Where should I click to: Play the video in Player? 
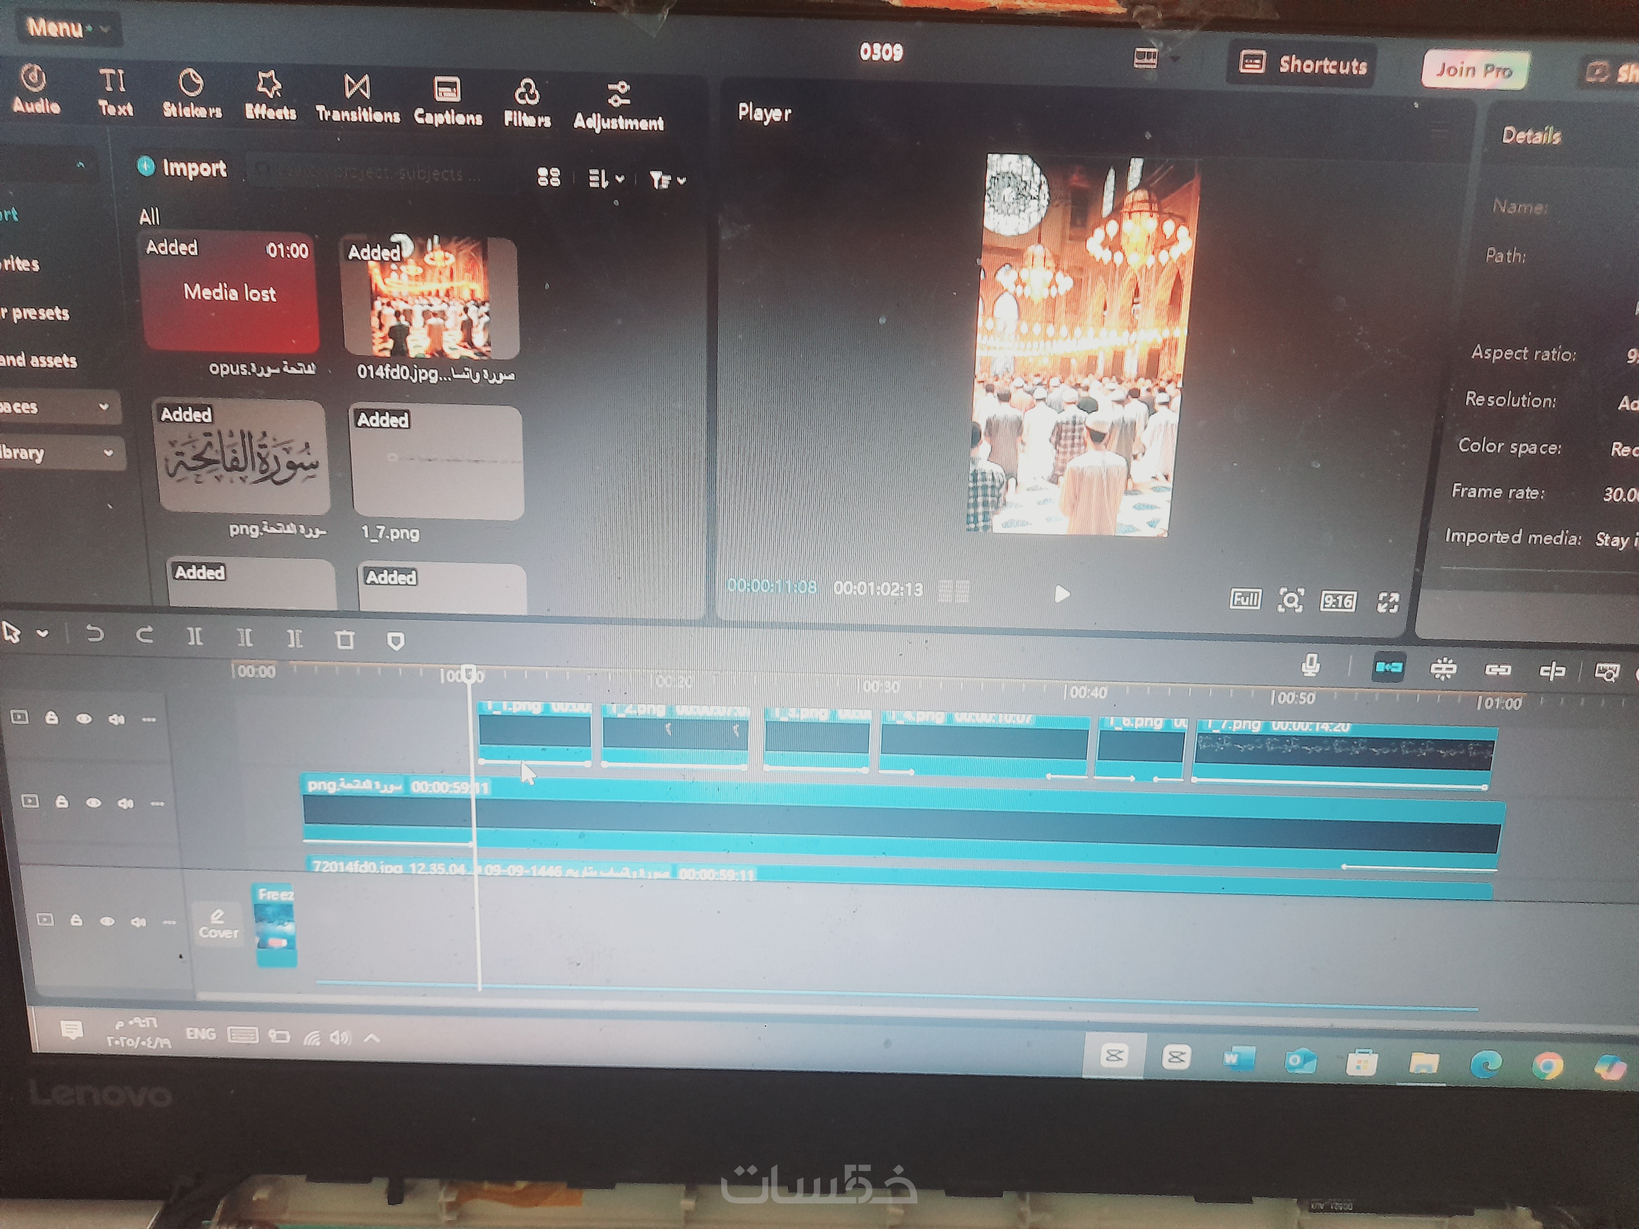(1062, 594)
